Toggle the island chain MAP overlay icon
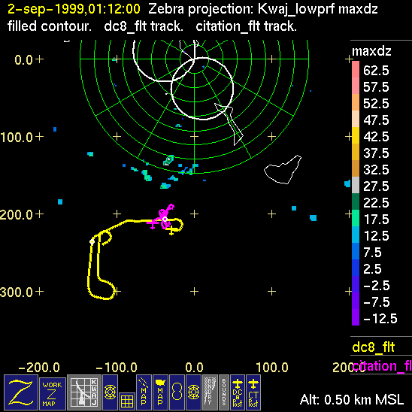The width and height of the screenshot is (412, 412). [144, 392]
